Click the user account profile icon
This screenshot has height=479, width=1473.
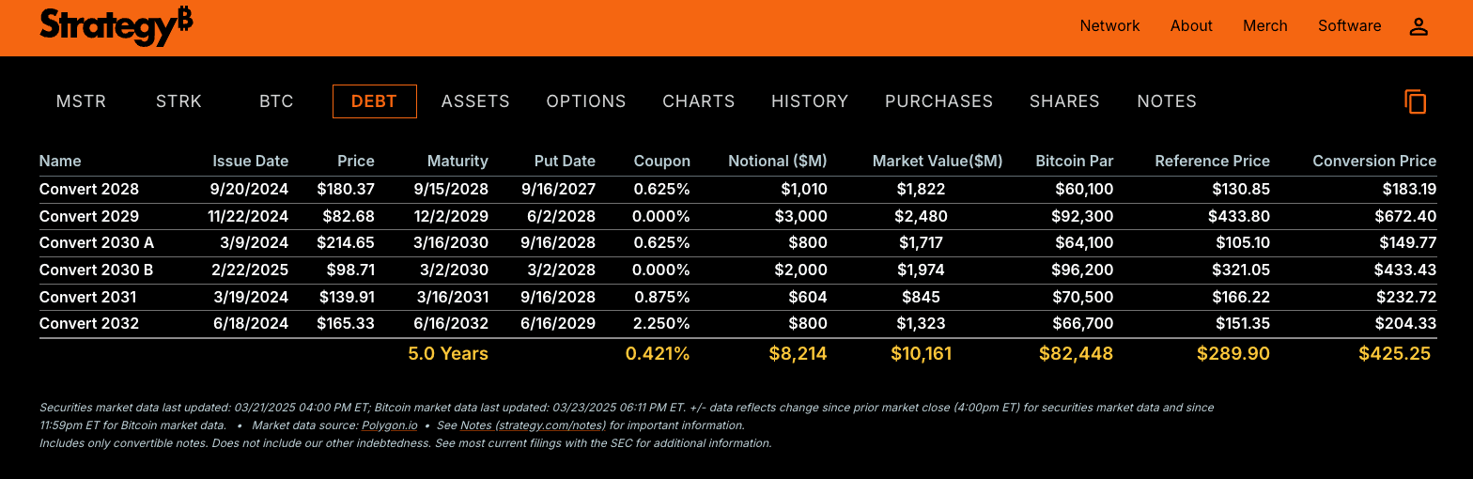tap(1419, 26)
